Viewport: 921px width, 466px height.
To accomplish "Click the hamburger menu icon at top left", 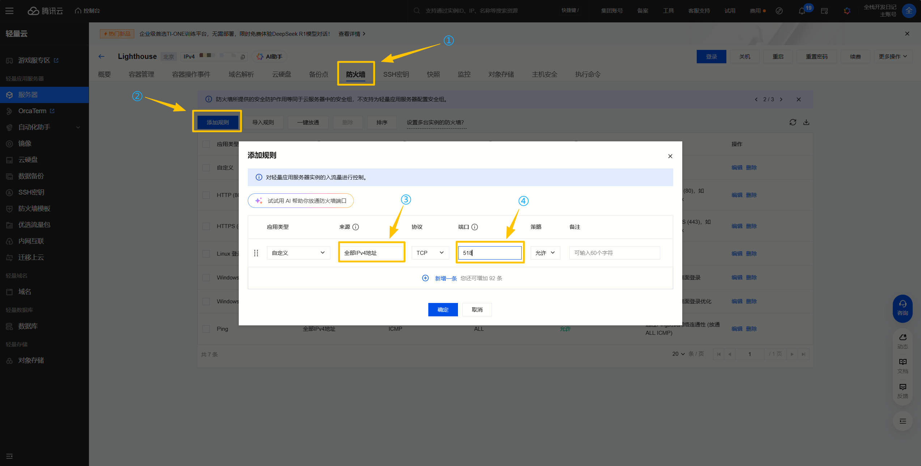I will 9,11.
